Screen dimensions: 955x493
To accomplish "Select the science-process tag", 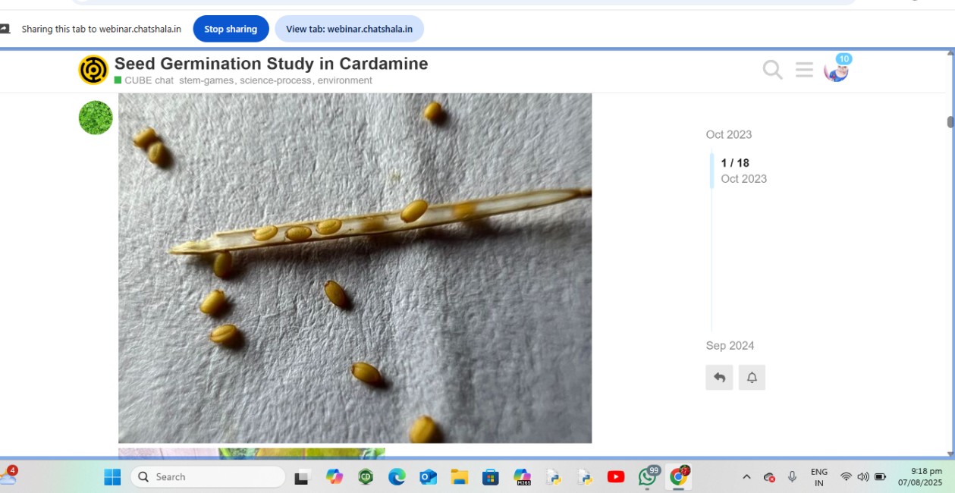I will coord(275,80).
